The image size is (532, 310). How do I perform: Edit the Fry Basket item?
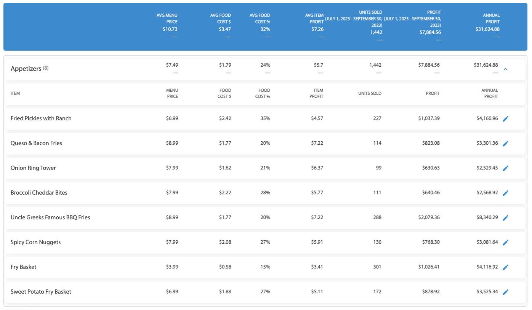pyautogui.click(x=505, y=267)
